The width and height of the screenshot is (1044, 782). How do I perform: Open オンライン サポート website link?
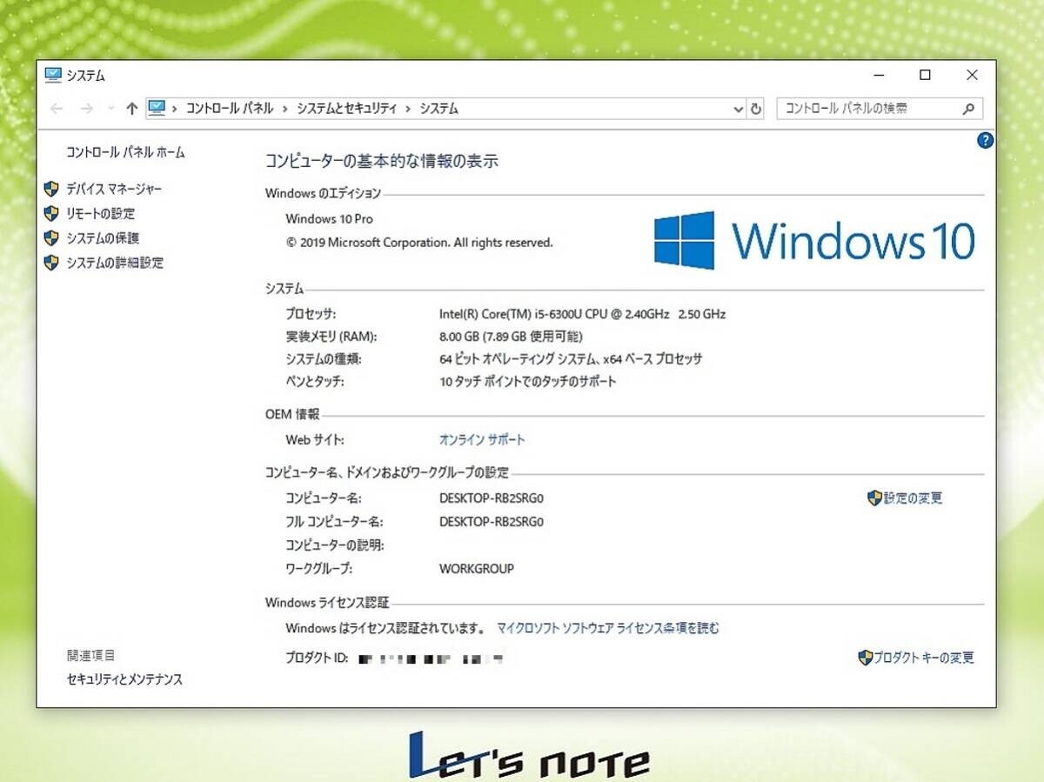click(x=482, y=440)
